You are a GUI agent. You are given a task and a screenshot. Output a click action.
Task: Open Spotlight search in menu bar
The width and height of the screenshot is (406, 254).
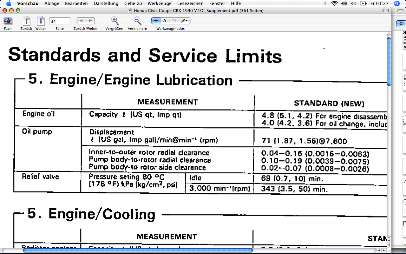396,3
